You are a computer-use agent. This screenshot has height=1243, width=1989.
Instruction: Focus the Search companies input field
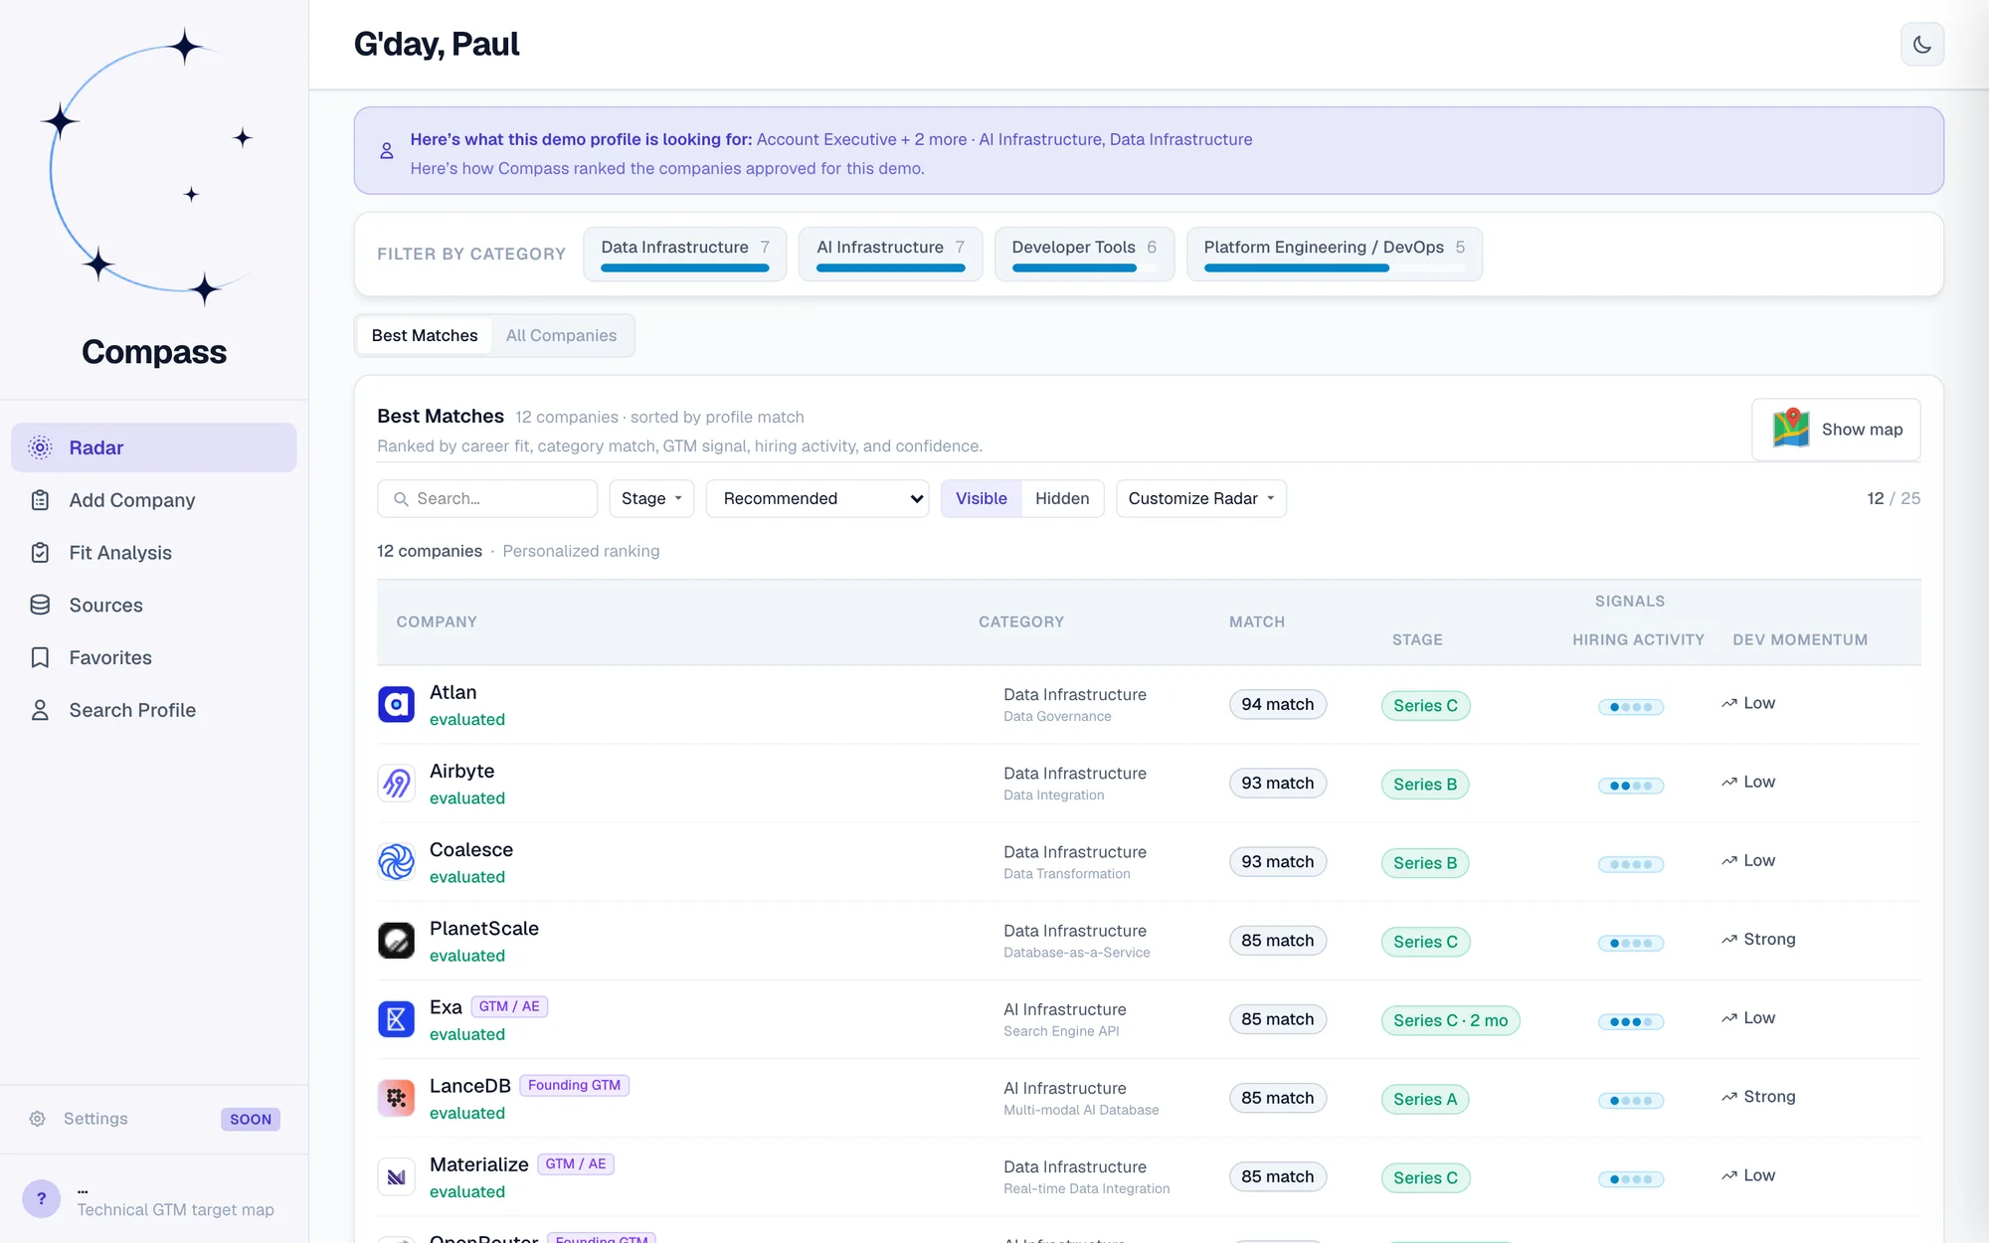pyautogui.click(x=487, y=498)
